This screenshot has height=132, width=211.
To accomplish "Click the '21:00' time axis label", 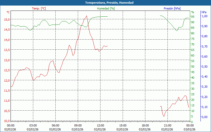I will [167, 126].
